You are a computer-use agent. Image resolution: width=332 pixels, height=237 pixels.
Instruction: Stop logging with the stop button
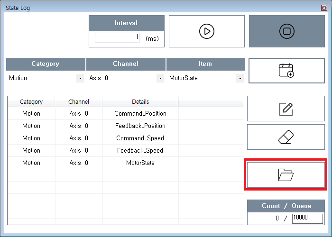tap(286, 31)
